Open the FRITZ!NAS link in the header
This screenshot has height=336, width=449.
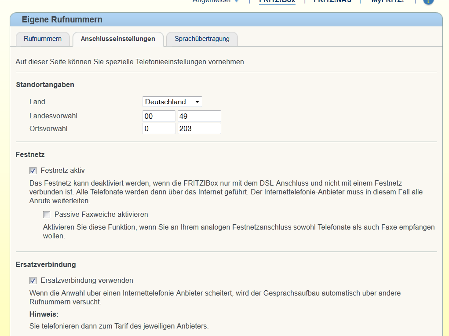[x=332, y=1]
